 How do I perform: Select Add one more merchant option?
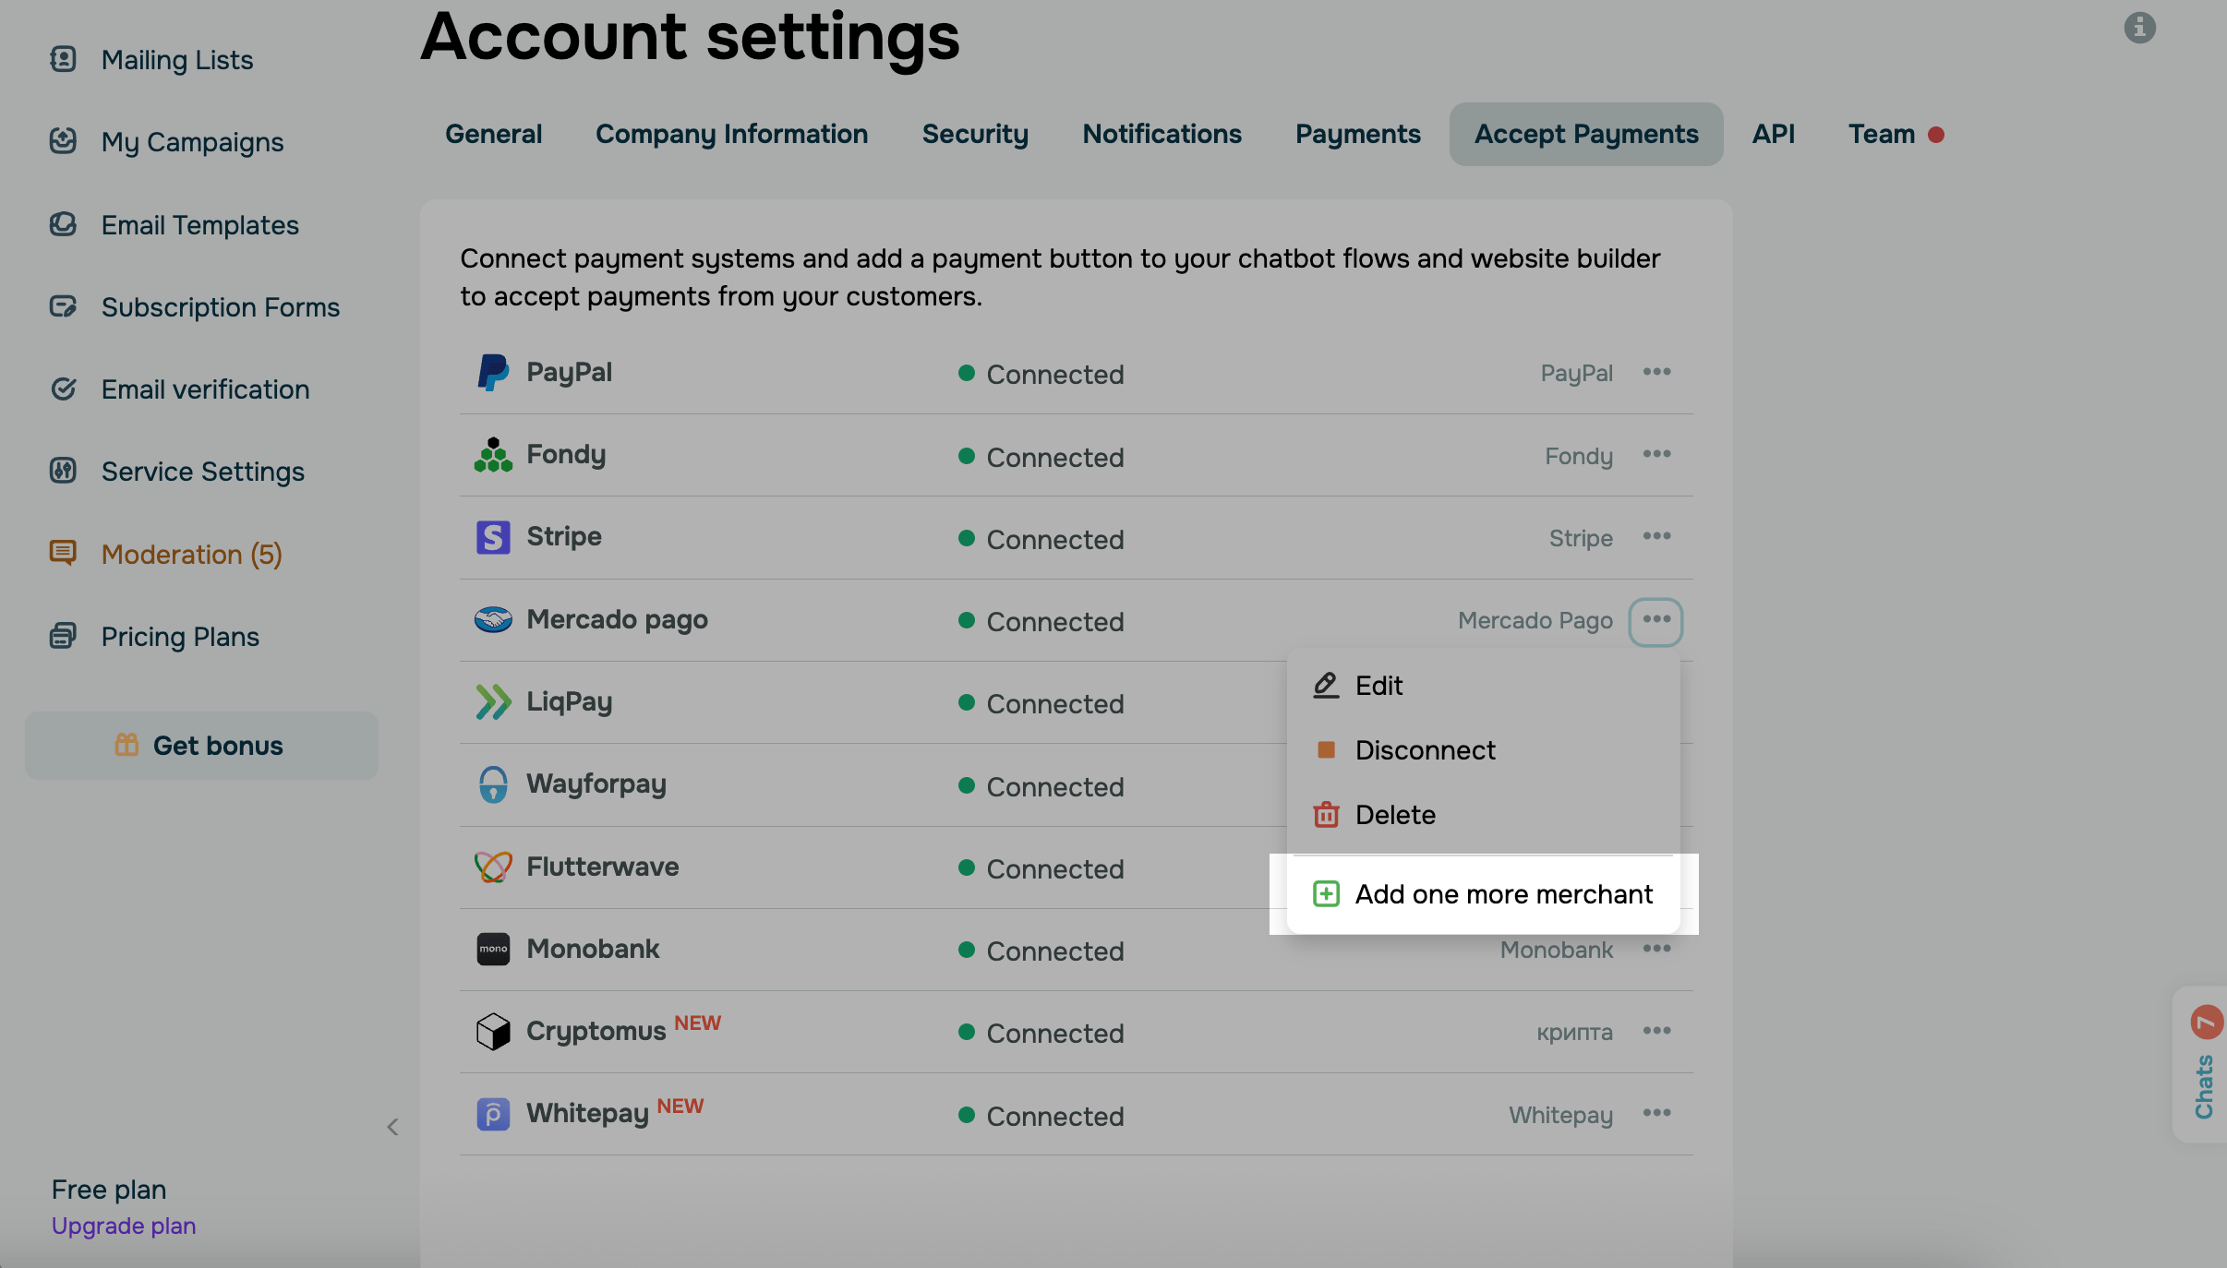(1503, 894)
